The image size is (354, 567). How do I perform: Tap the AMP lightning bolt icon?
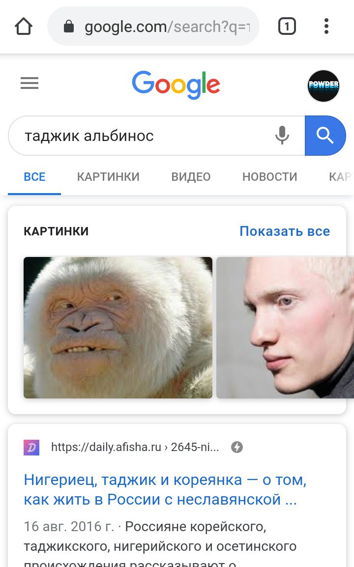point(237,447)
